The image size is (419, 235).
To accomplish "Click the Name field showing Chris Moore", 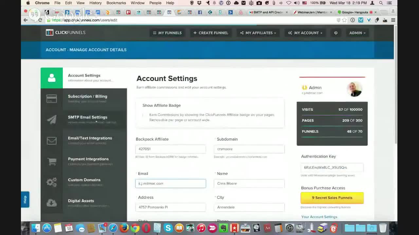I will coord(249,183).
